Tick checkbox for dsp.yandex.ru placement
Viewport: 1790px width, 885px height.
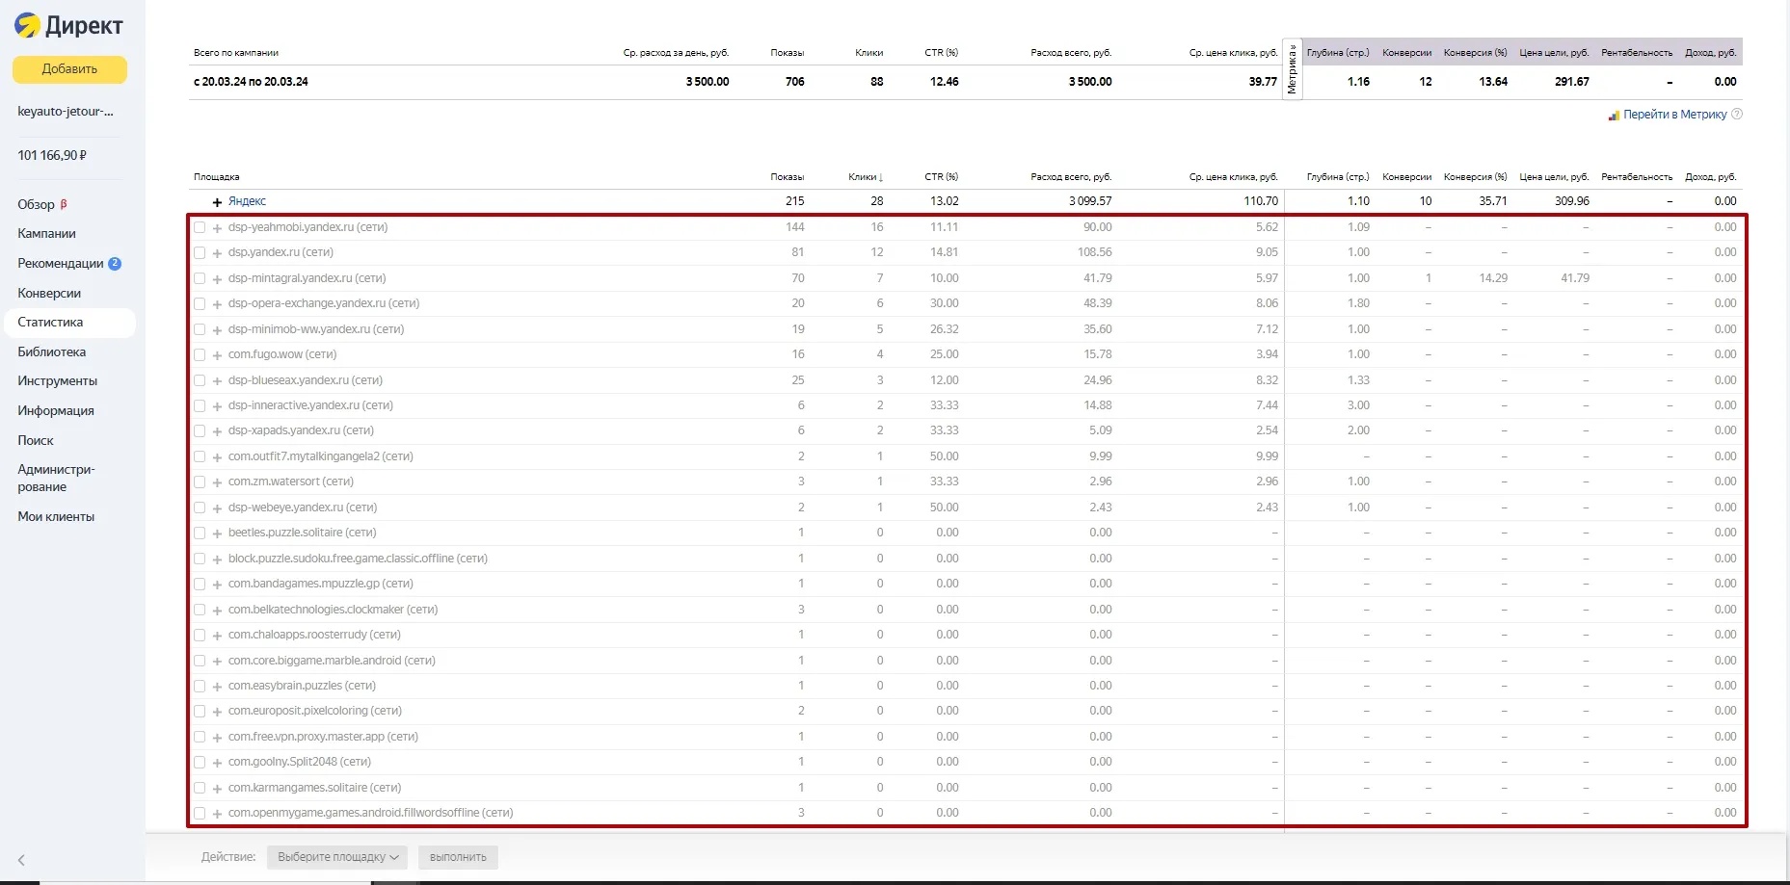200,253
